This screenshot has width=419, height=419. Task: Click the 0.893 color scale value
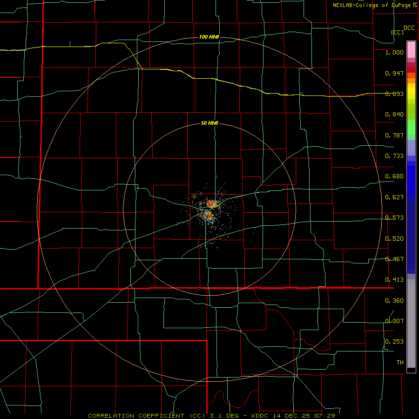pos(394,94)
